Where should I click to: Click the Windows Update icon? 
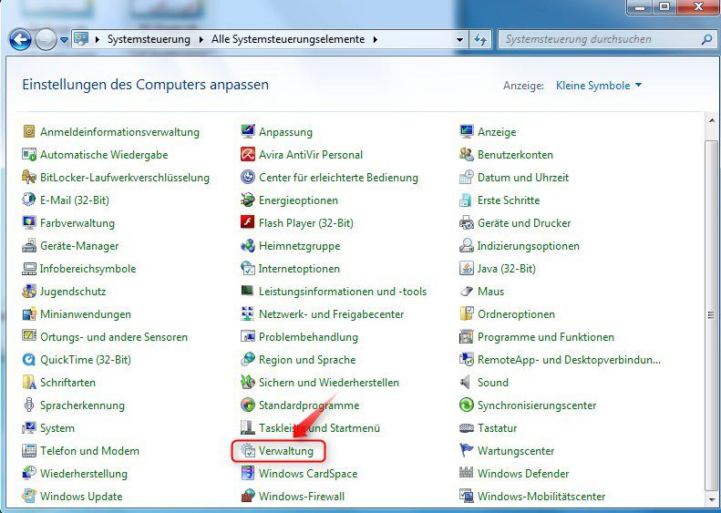pyautogui.click(x=29, y=496)
